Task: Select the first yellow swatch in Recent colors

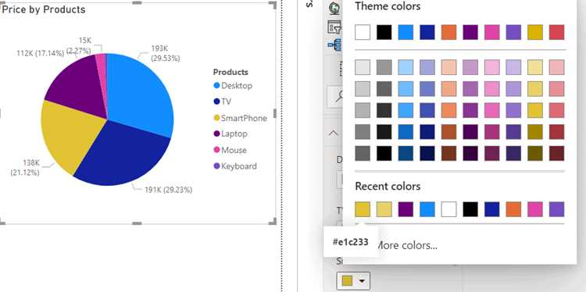Action: point(363,209)
